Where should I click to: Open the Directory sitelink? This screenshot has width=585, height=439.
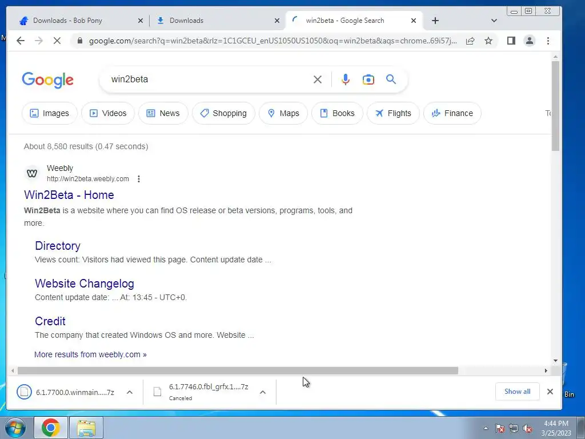pos(58,246)
